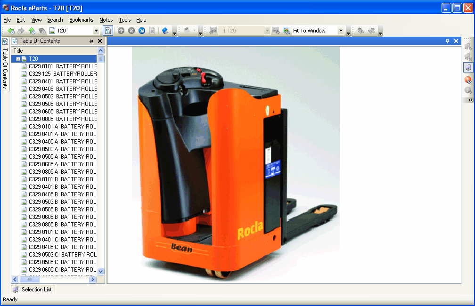Open the 1 T20 image dropdown

pyautogui.click(x=267, y=31)
